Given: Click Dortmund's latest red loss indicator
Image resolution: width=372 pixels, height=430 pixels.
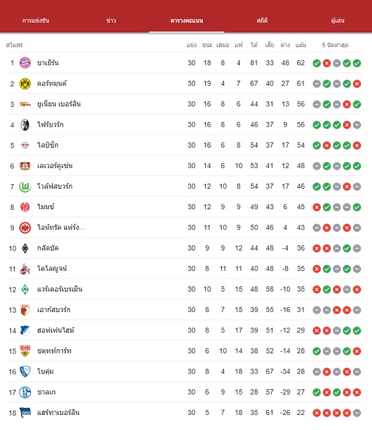Looking at the screenshot, I should point(357,84).
